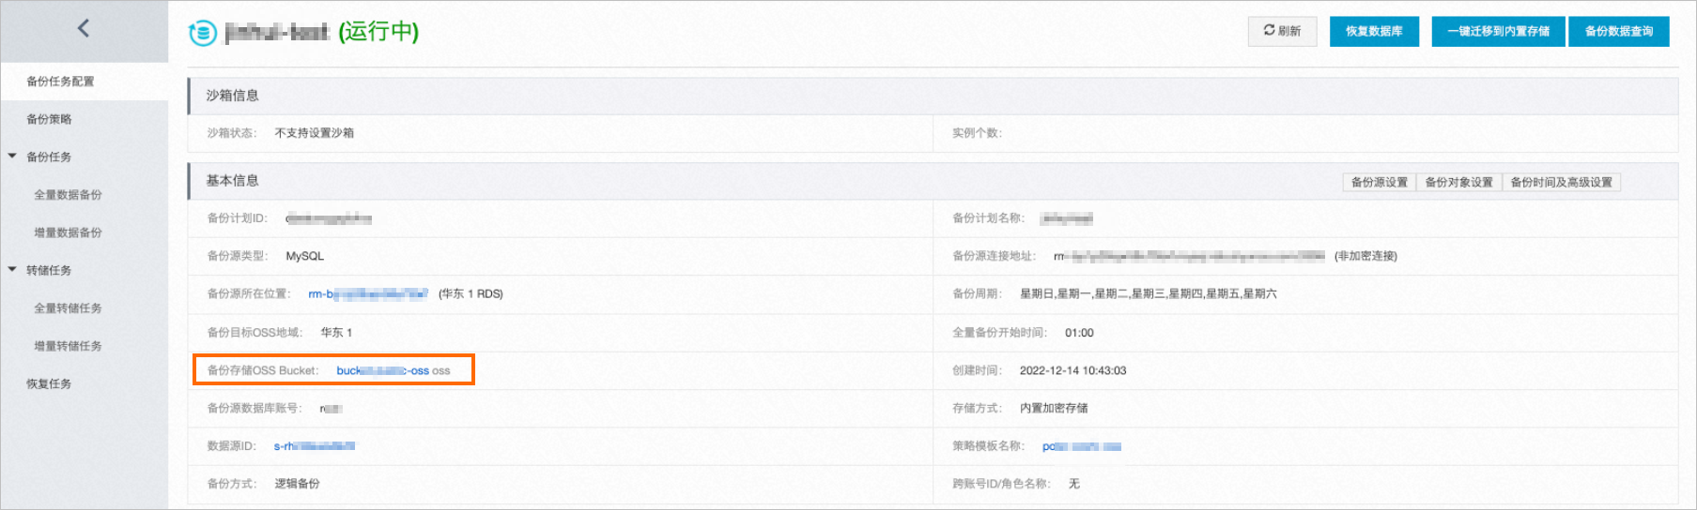Open the 策略模板名称 link

(x=1082, y=446)
